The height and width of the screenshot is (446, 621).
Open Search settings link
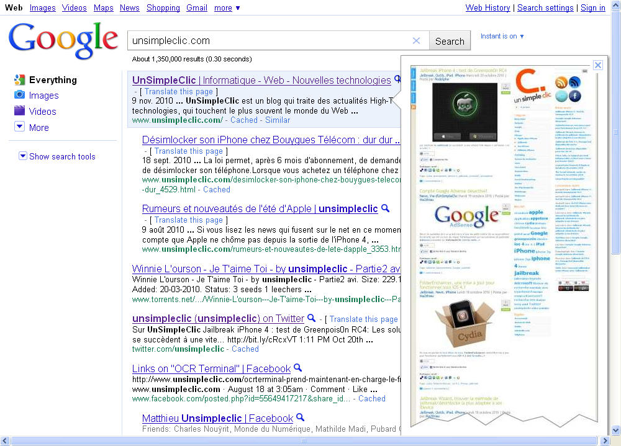pyautogui.click(x=545, y=8)
